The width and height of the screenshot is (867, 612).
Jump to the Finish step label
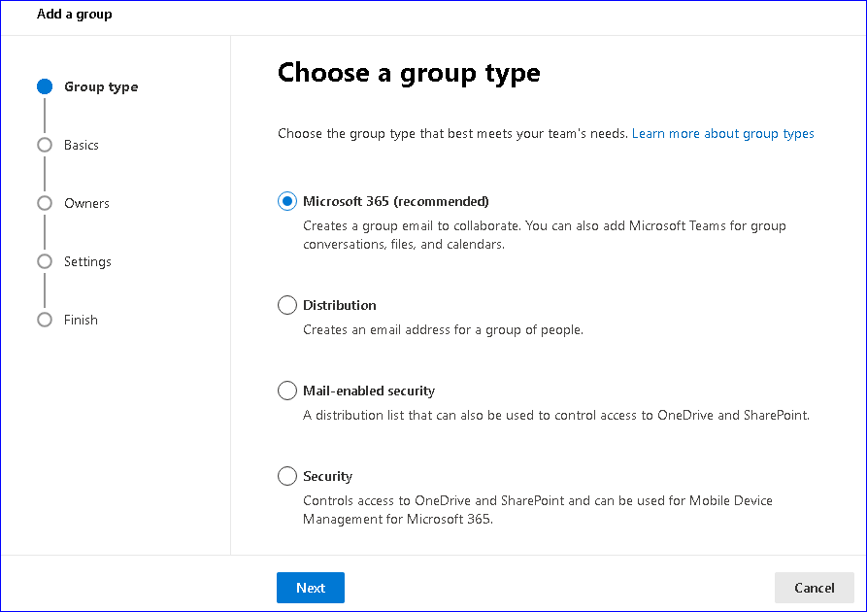click(81, 320)
